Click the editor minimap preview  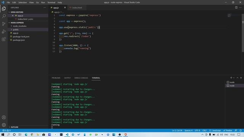(x=230, y=15)
